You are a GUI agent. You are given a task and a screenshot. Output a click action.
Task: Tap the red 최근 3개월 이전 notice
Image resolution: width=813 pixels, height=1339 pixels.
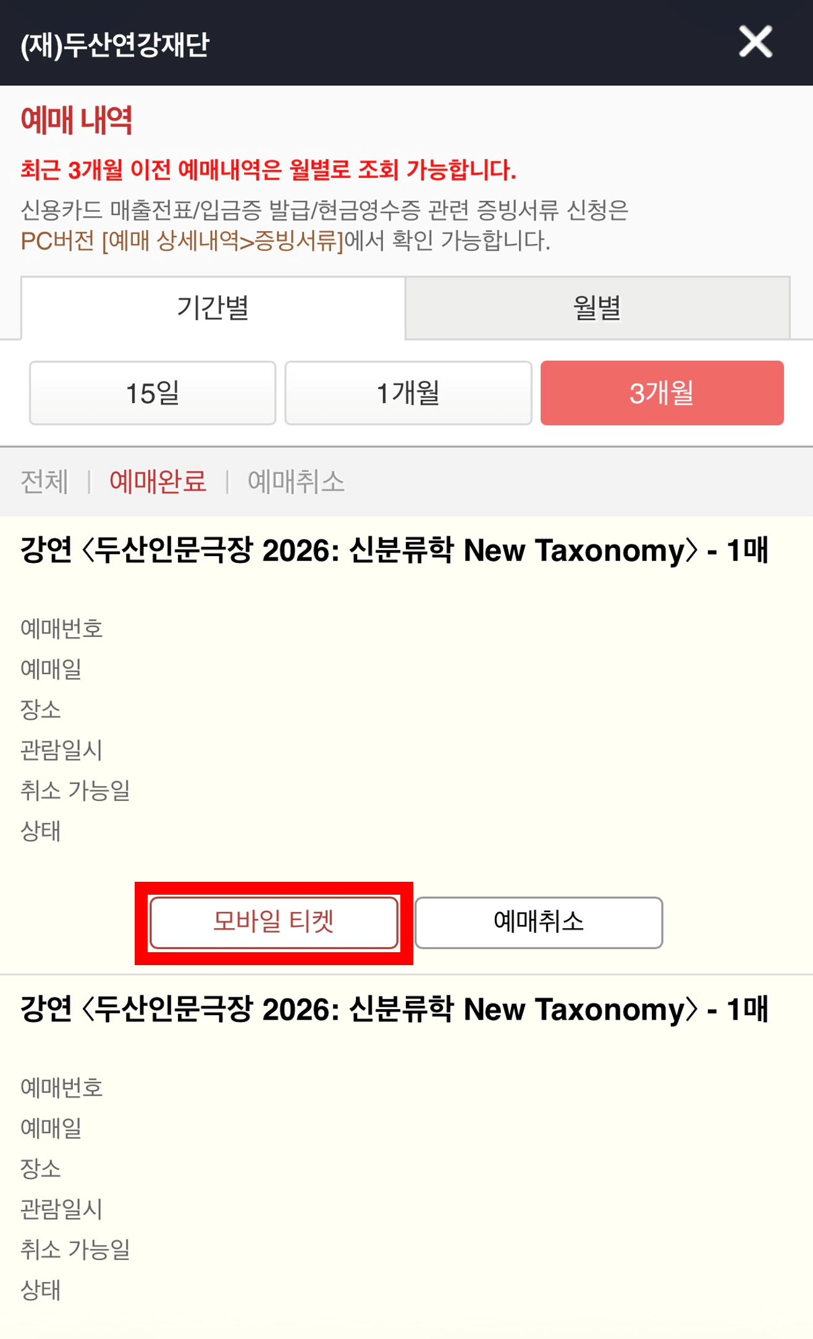268,169
